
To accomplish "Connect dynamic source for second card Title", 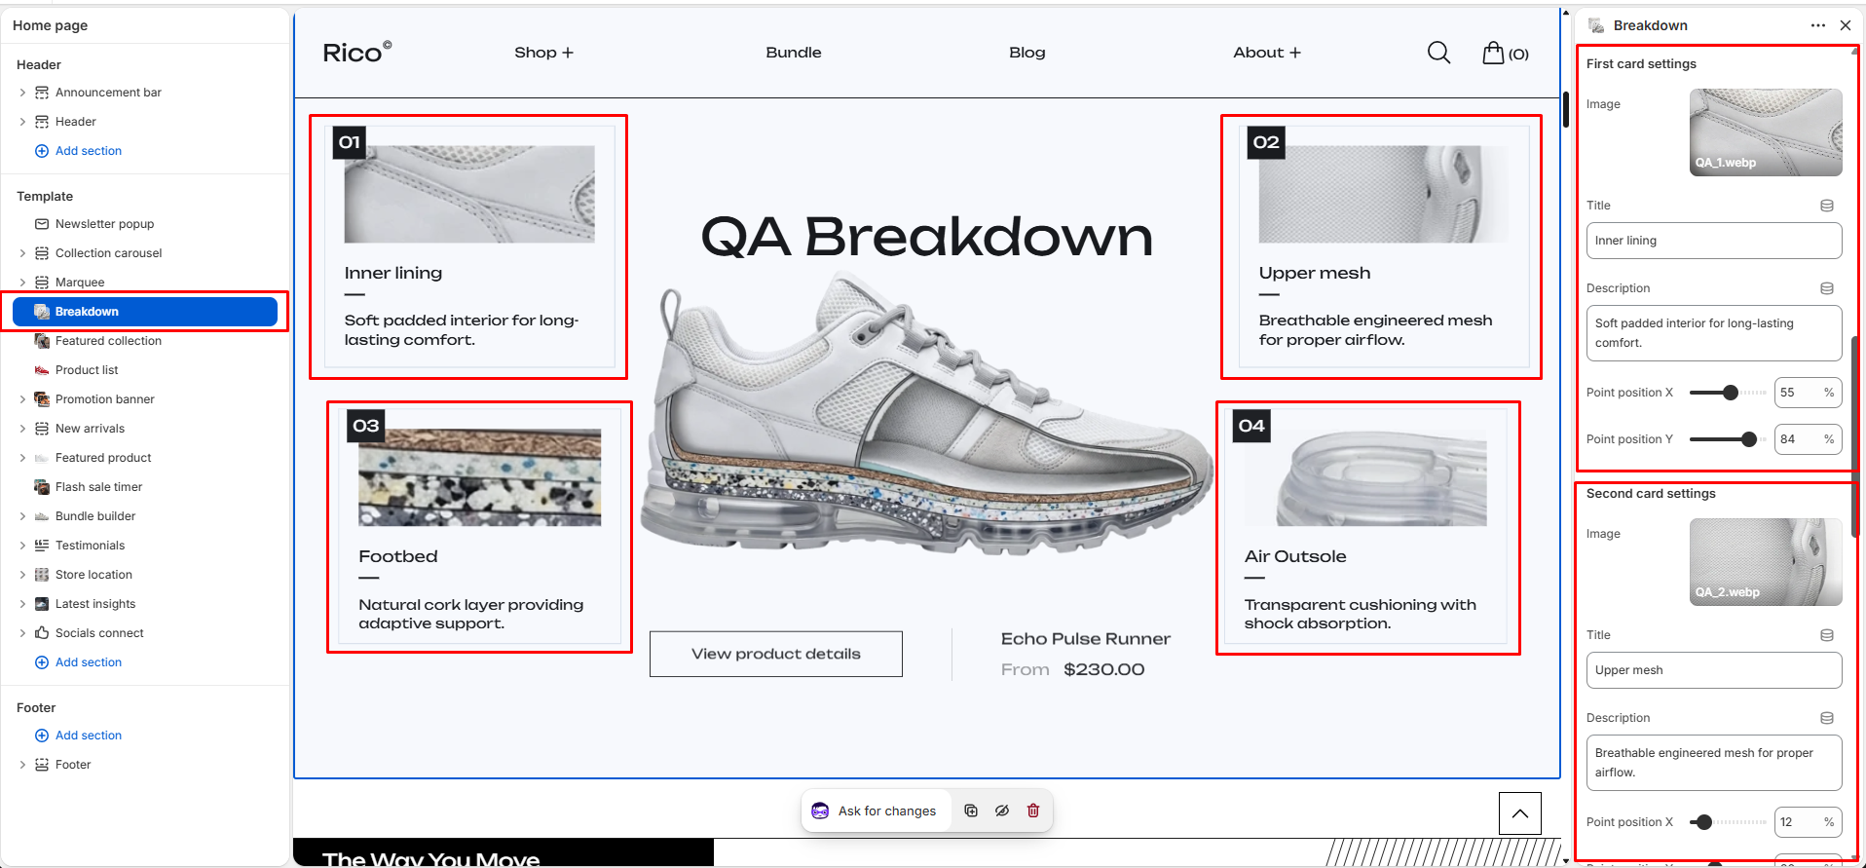I will [x=1827, y=635].
